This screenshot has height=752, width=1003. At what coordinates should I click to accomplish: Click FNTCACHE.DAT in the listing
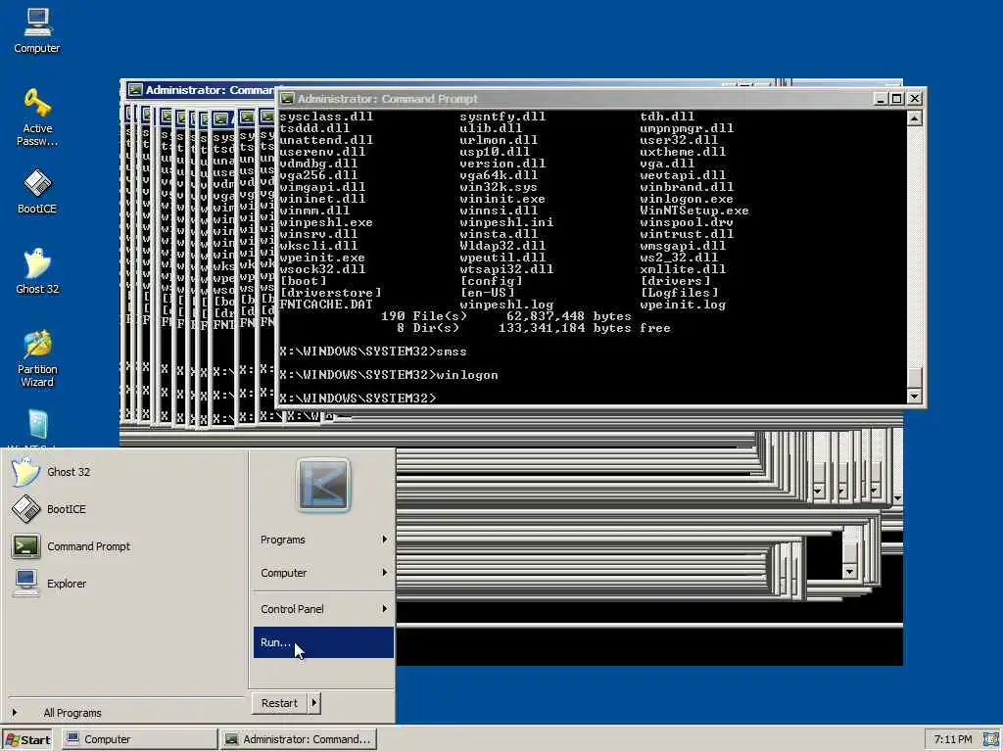click(326, 305)
